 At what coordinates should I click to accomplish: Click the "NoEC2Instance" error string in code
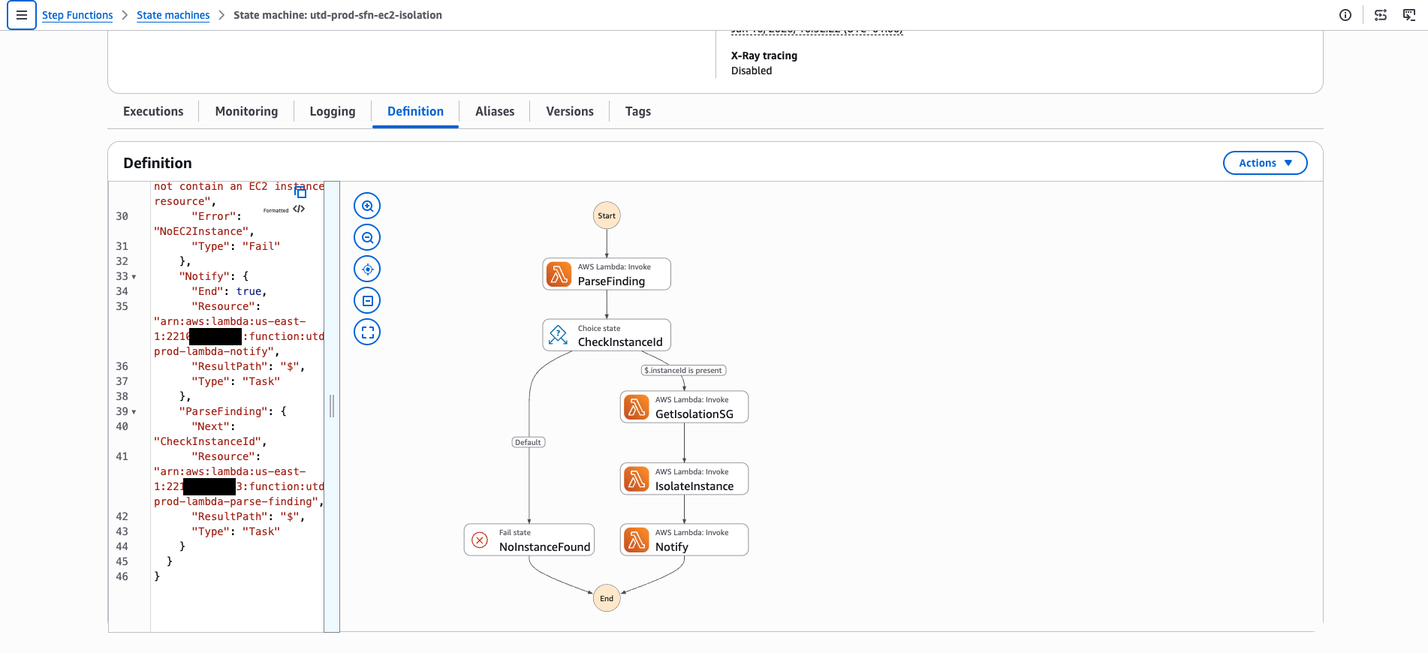pyautogui.click(x=201, y=231)
